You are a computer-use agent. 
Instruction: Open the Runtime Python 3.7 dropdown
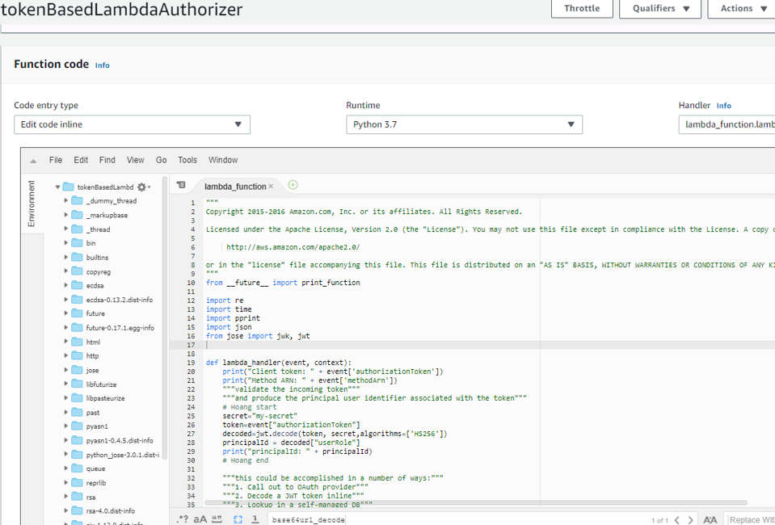(x=464, y=124)
